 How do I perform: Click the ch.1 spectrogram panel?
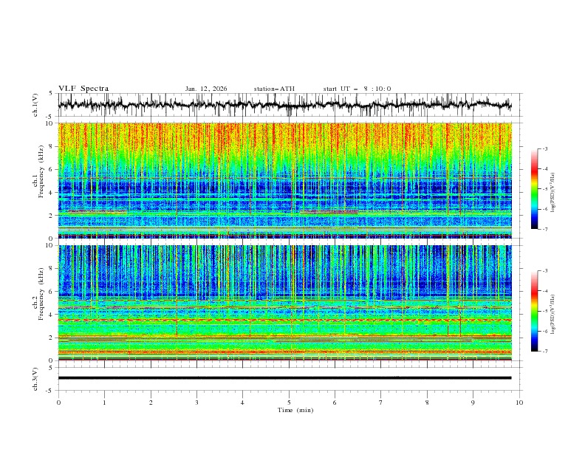[284, 180]
